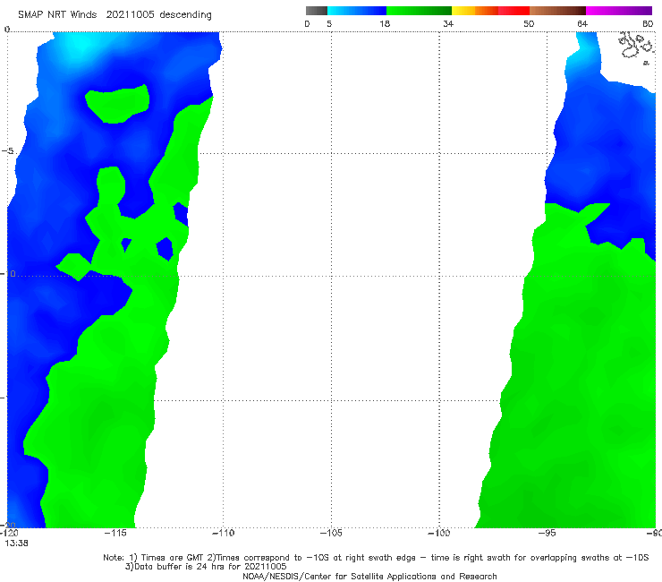Click the latitude label -5
Viewport: 662px width, 582px height.
(x=7, y=151)
